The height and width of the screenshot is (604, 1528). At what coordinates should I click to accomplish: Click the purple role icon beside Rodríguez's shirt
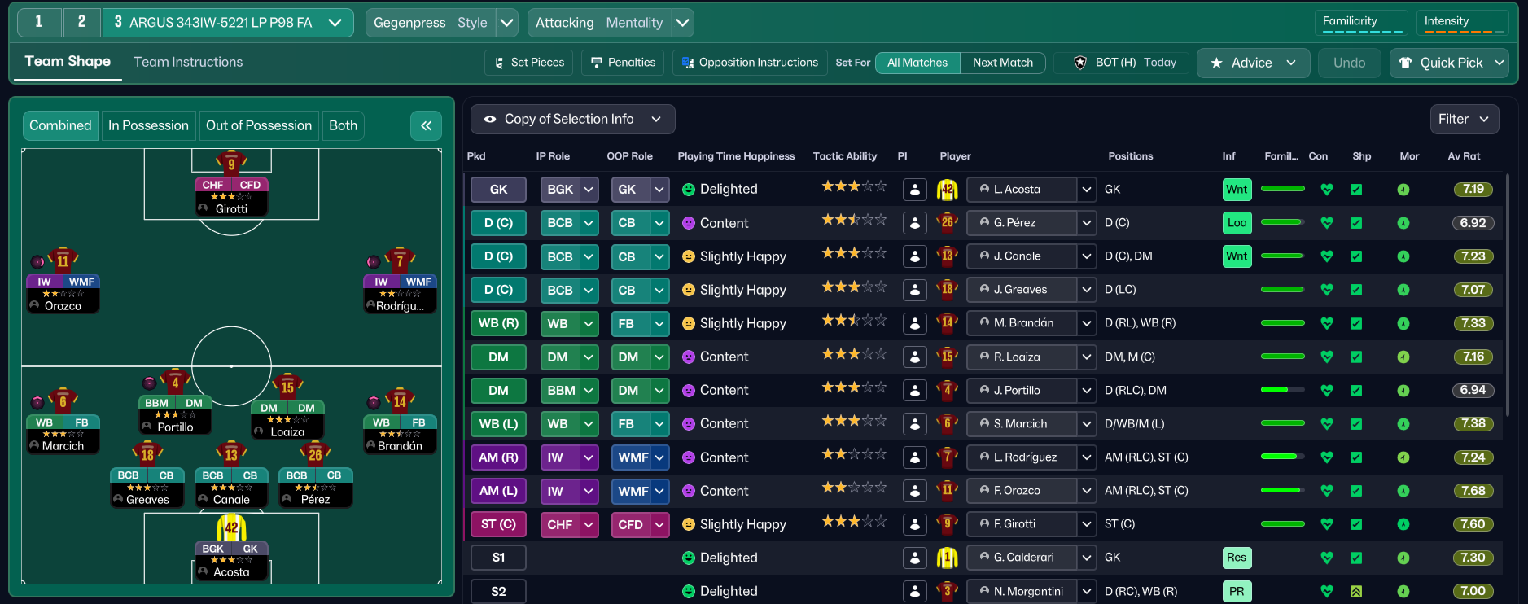(x=374, y=262)
